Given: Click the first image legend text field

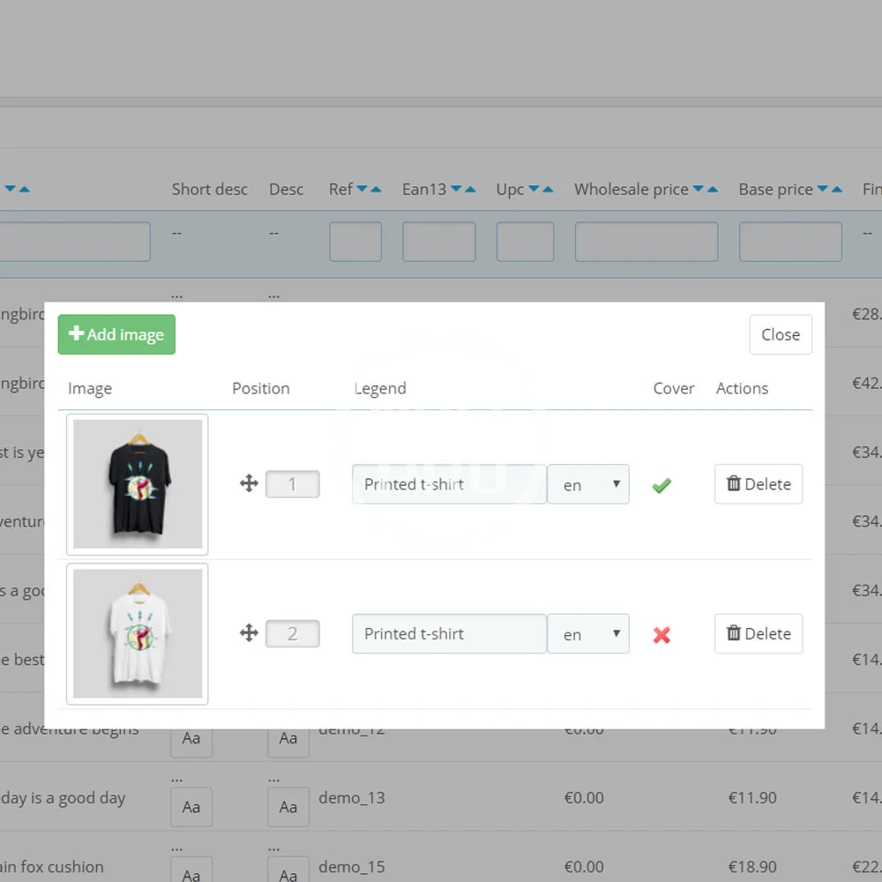Looking at the screenshot, I should (x=448, y=484).
